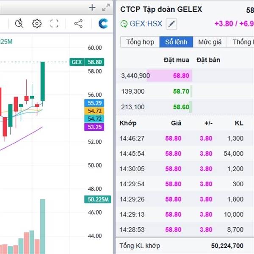Image resolution: width=254 pixels, height=254 pixels.
Task: Click the plus icon to add a panel
Action: coord(92,7)
